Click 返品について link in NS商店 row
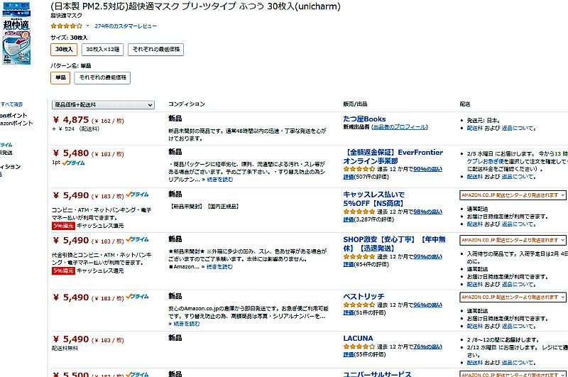The height and width of the screenshot is (377, 568). [518, 224]
